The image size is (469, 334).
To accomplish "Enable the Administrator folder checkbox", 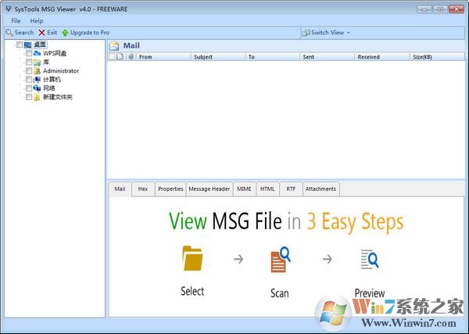I will [29, 70].
